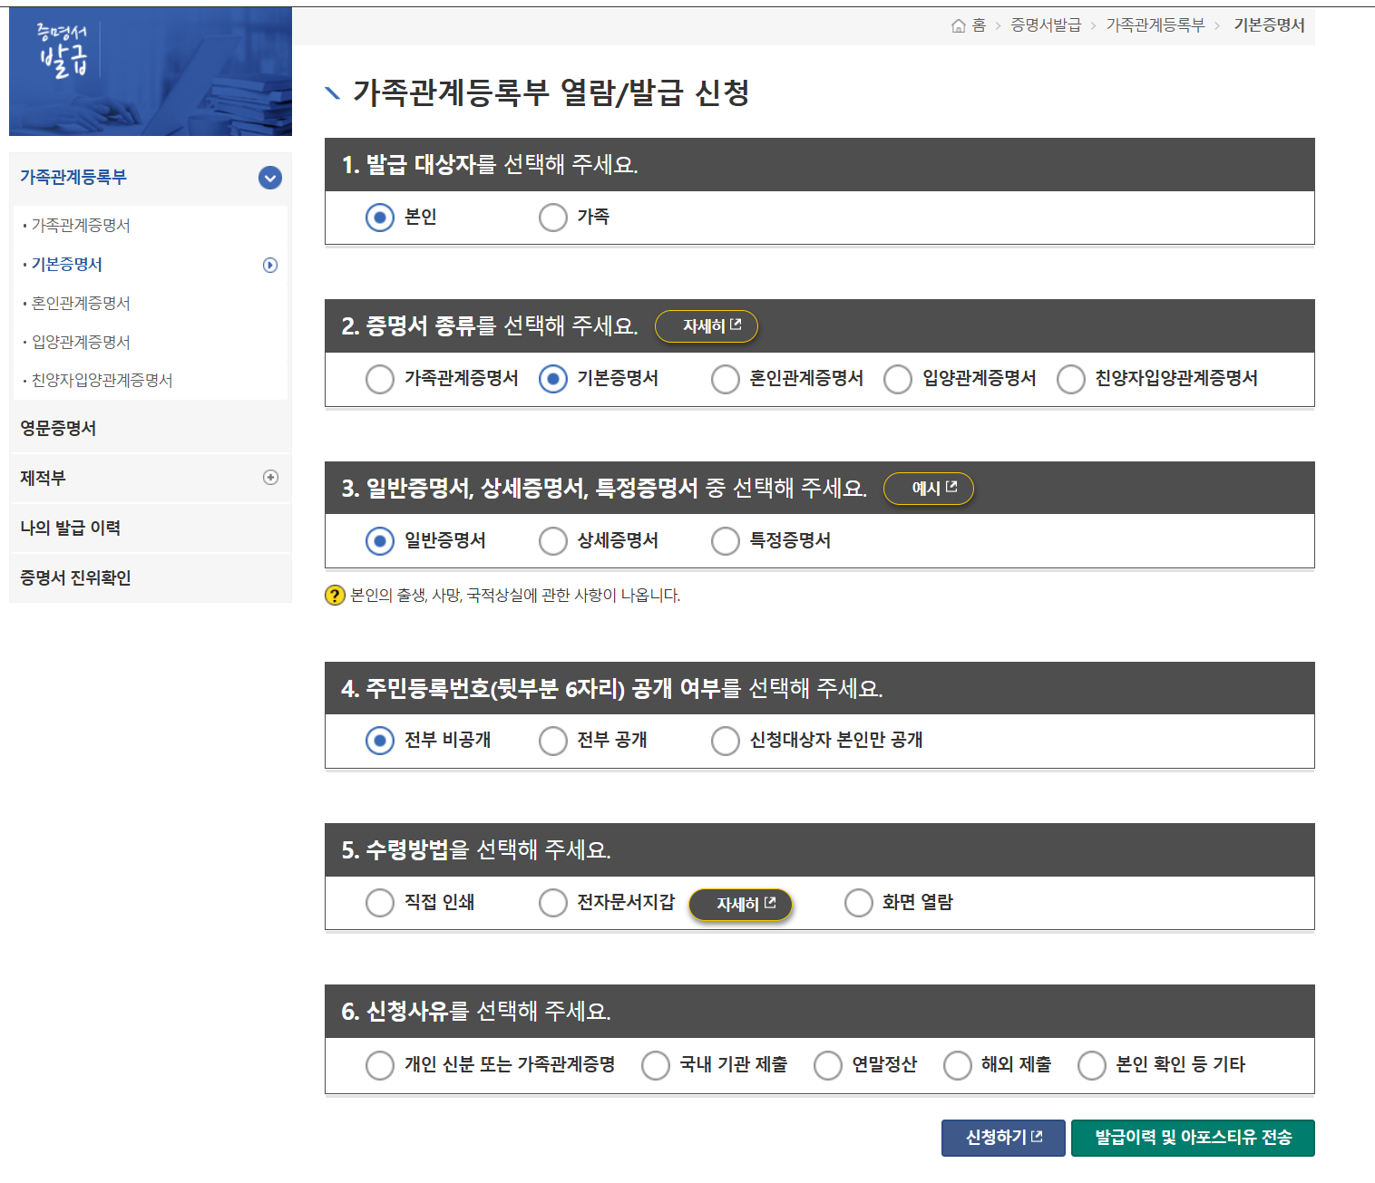Click the 발급이력 및 아포스티유 전송 button
1375x1183 pixels.
point(1193,1138)
